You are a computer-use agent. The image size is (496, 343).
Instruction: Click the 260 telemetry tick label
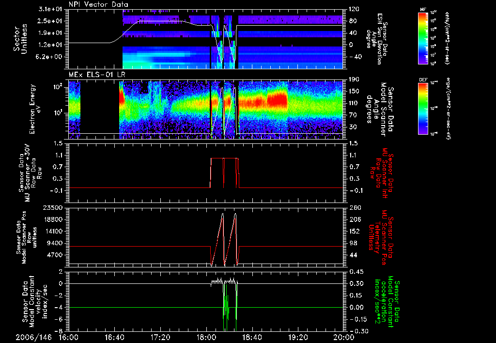click(x=354, y=208)
